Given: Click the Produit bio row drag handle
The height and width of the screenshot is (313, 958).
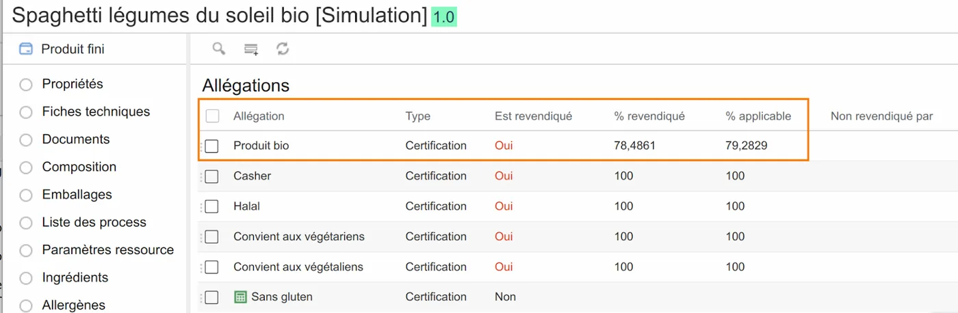Looking at the screenshot, I should click(x=202, y=146).
